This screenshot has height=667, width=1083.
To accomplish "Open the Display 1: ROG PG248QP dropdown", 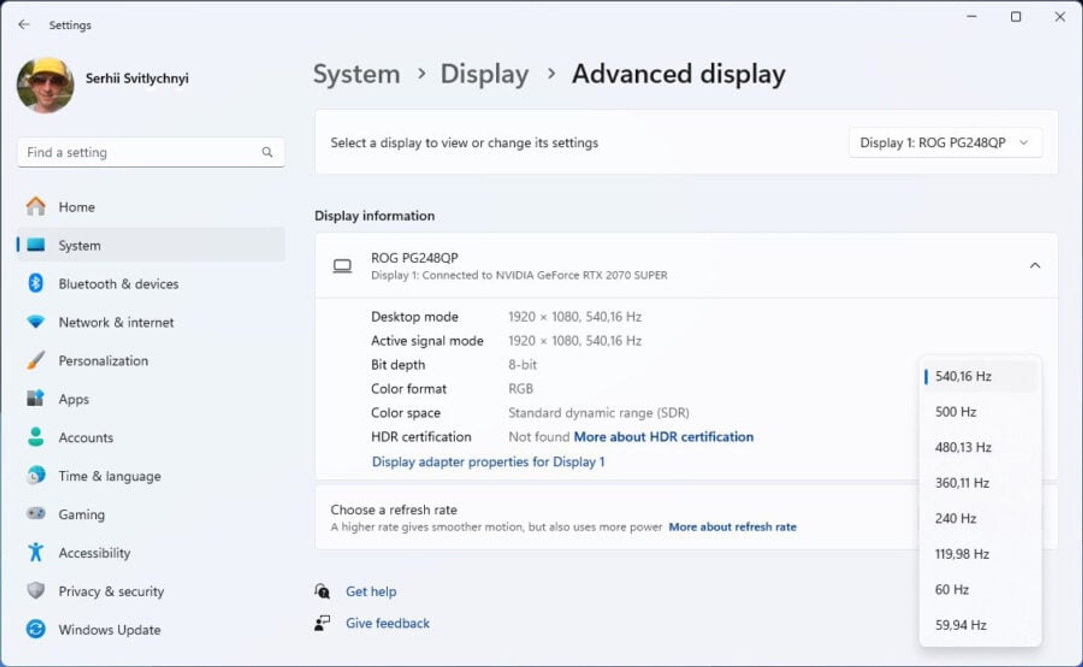I will pos(945,143).
